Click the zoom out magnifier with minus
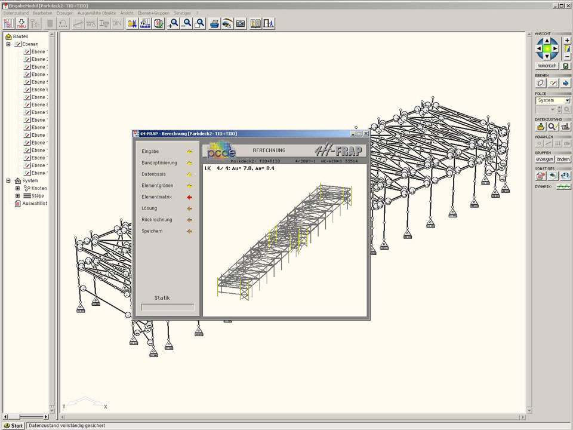The width and height of the screenshot is (573, 430). pyautogui.click(x=187, y=23)
